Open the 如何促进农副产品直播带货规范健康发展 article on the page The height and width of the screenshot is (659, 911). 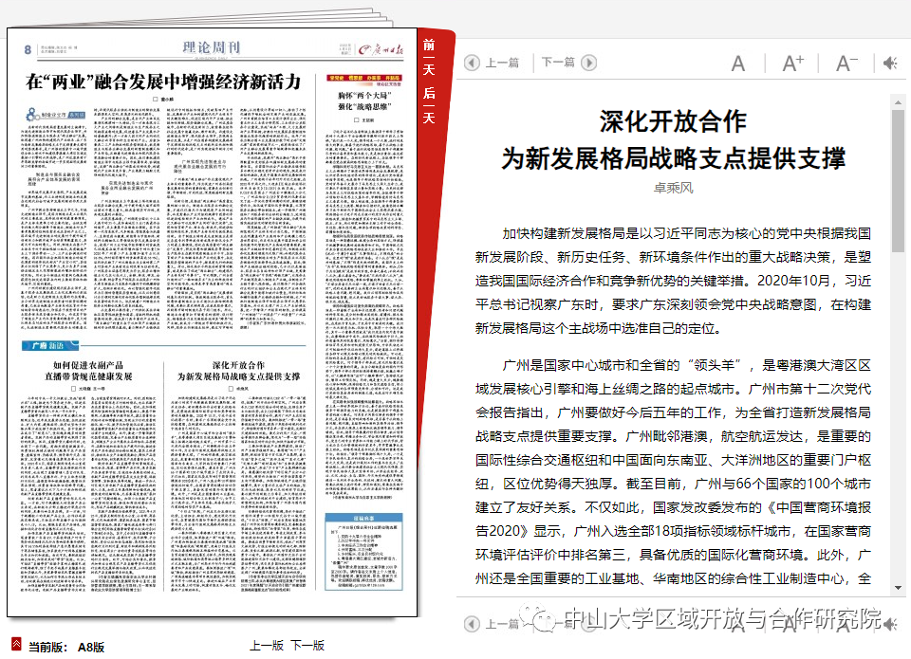pos(88,371)
